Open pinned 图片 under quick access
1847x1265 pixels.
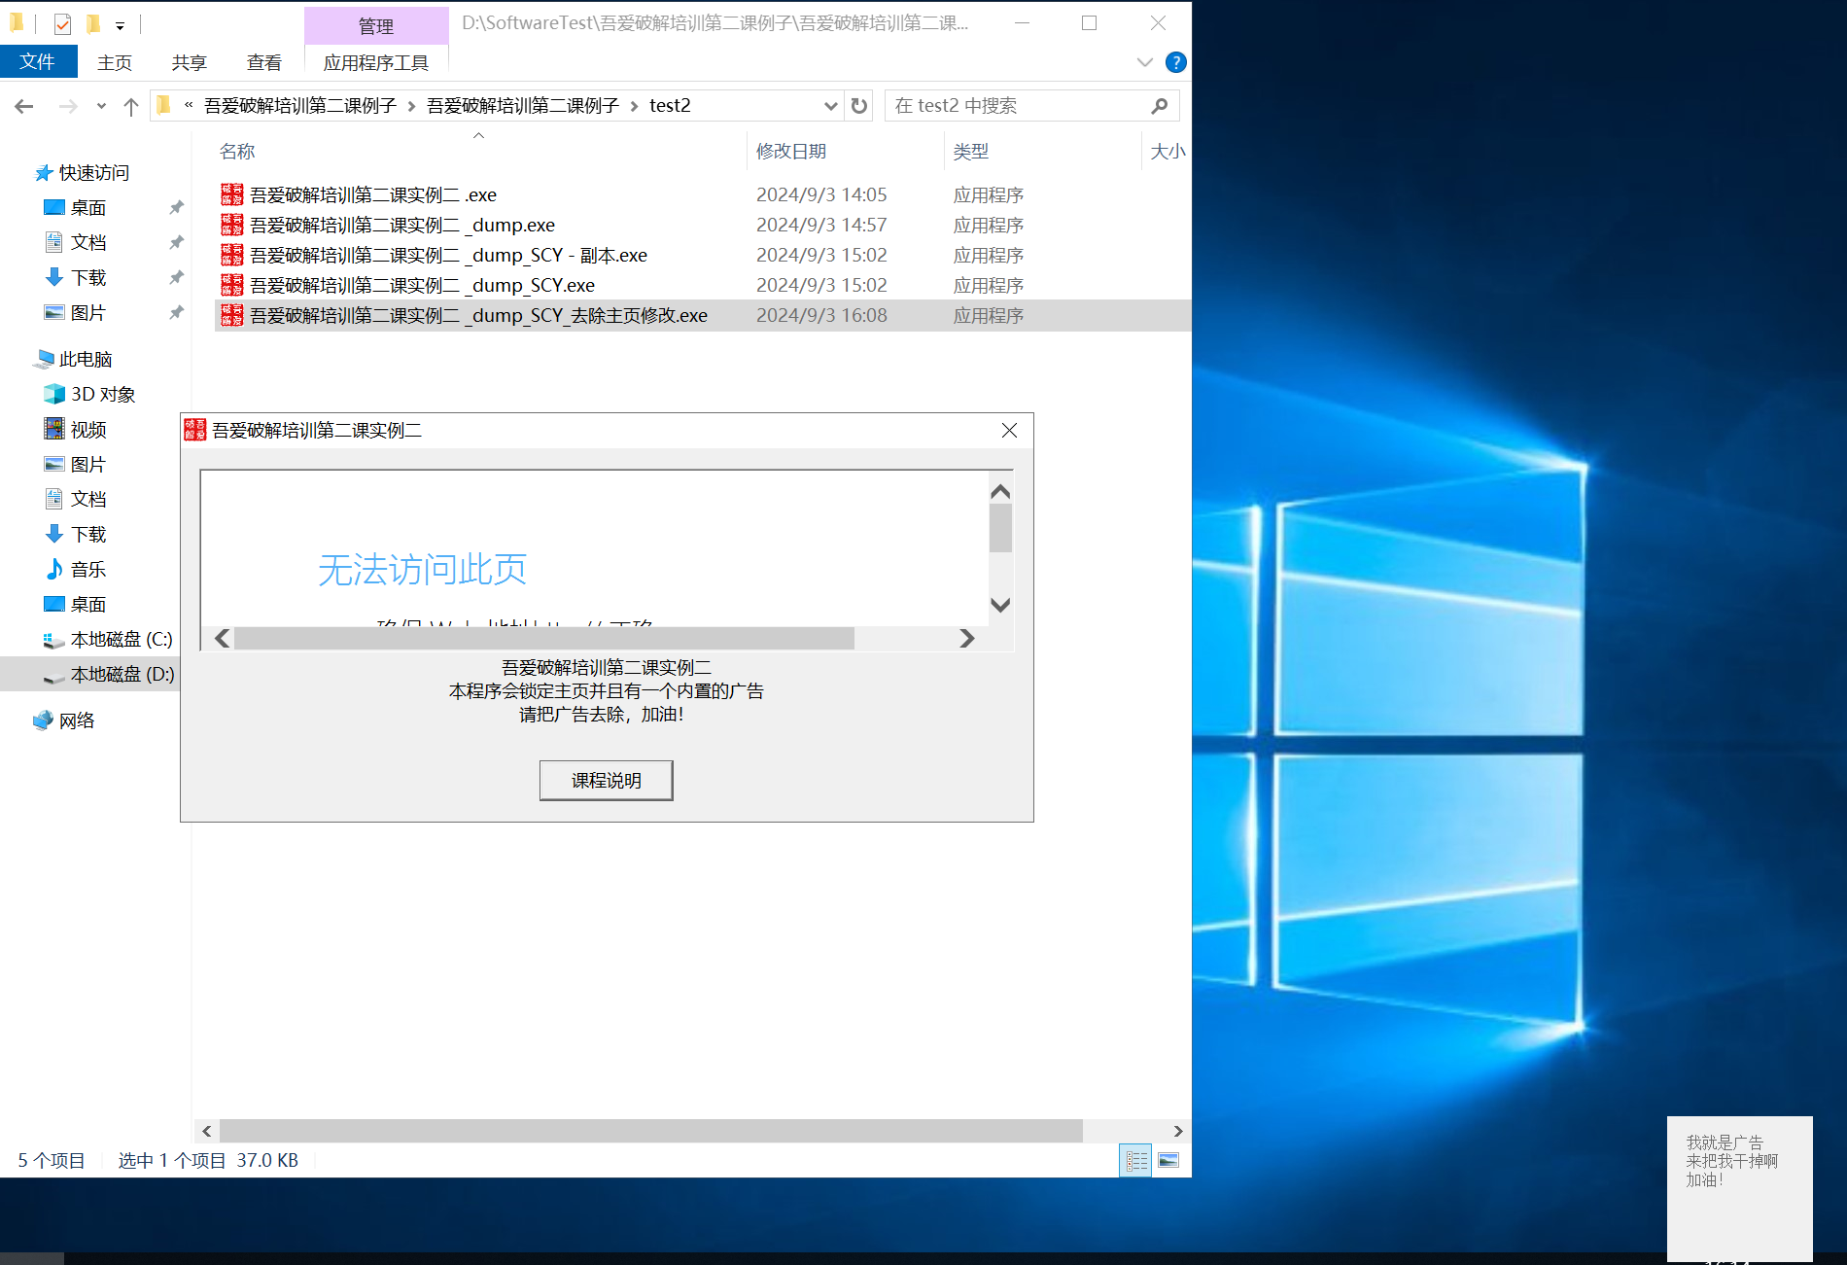(x=87, y=312)
